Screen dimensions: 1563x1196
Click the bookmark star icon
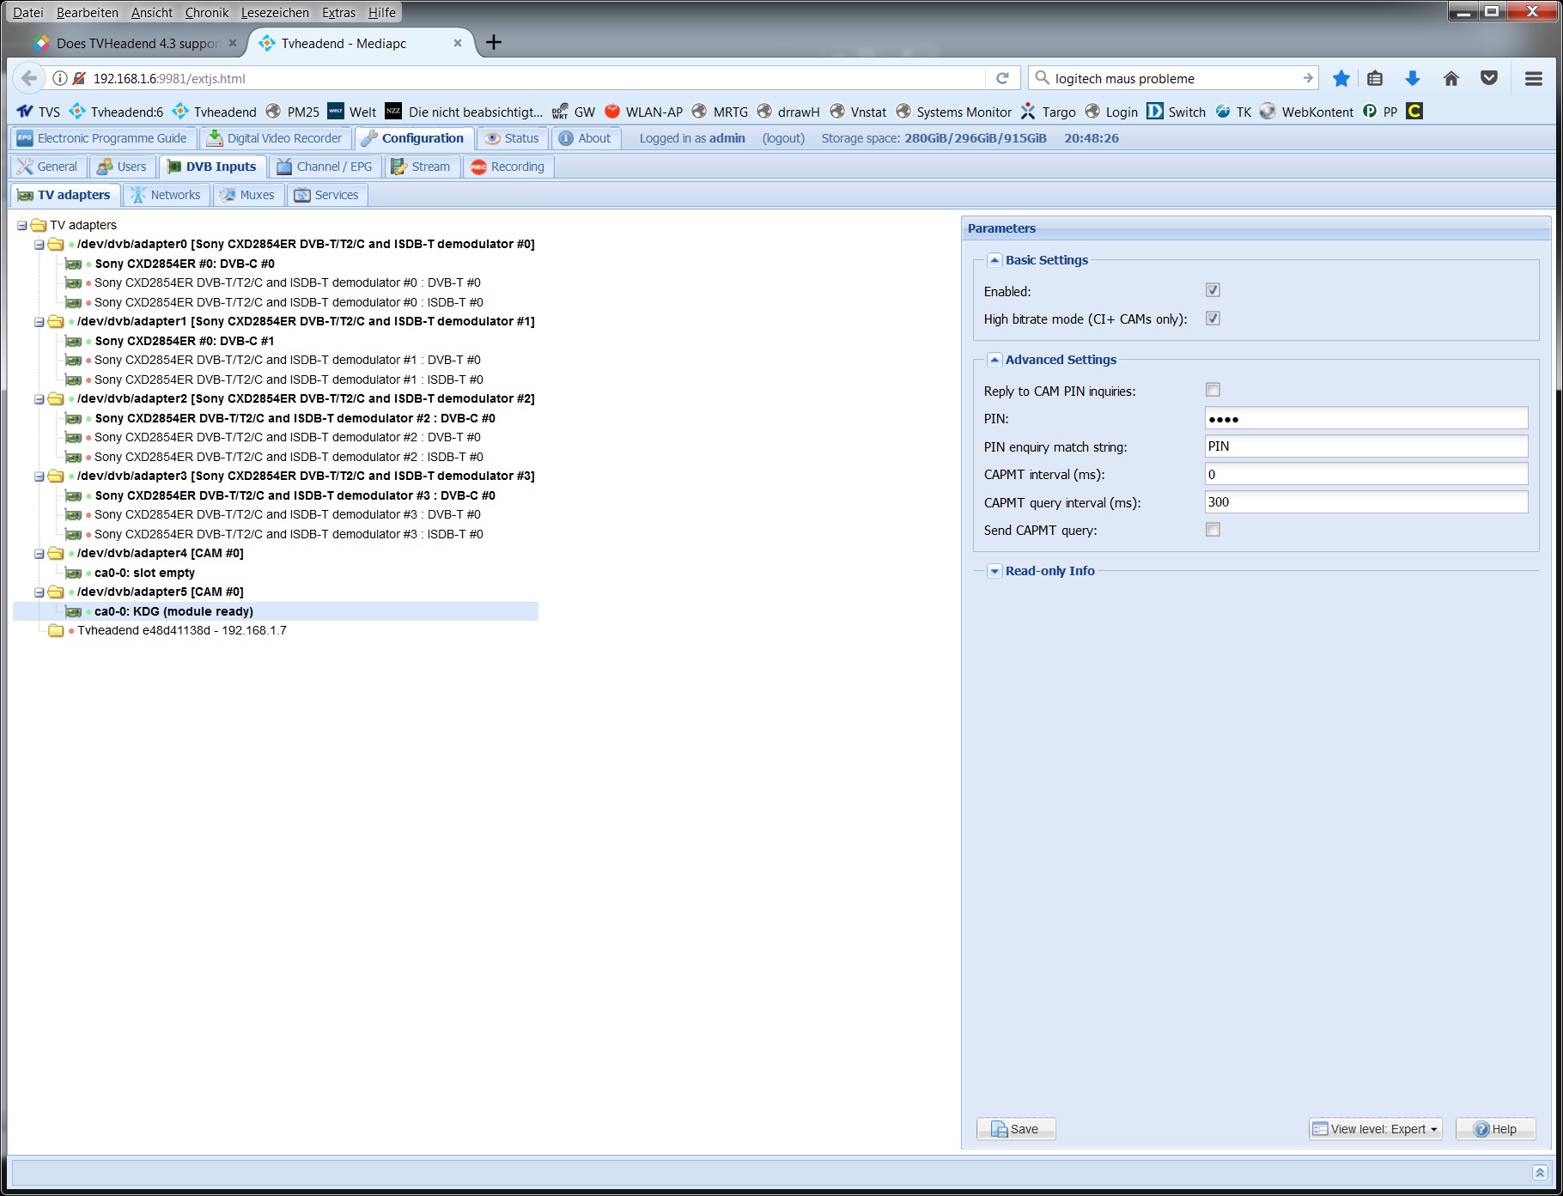point(1341,78)
